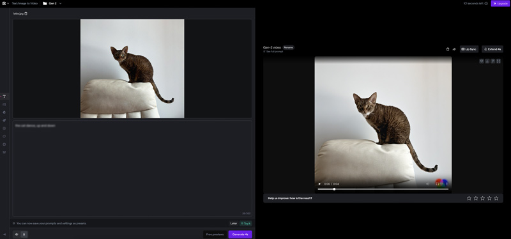Rate the result five stars
The width and height of the screenshot is (511, 239).
[496, 198]
